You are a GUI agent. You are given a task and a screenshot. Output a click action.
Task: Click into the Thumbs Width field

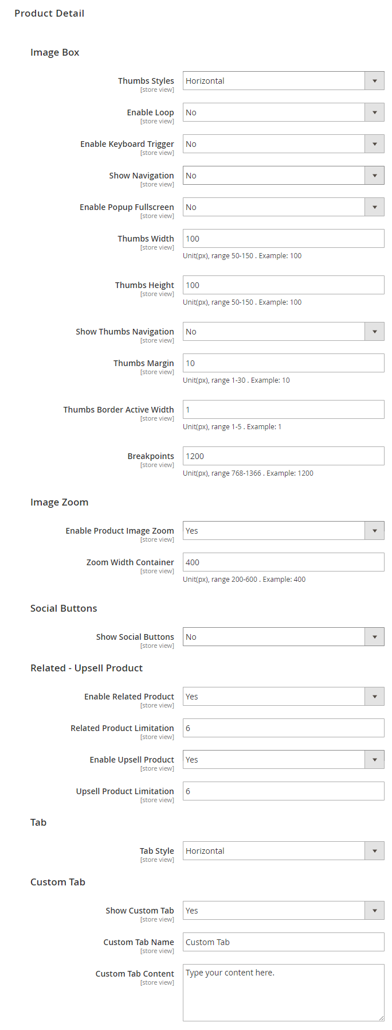click(283, 239)
